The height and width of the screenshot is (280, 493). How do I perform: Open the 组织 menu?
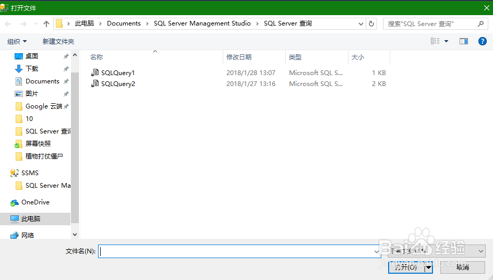coord(17,42)
